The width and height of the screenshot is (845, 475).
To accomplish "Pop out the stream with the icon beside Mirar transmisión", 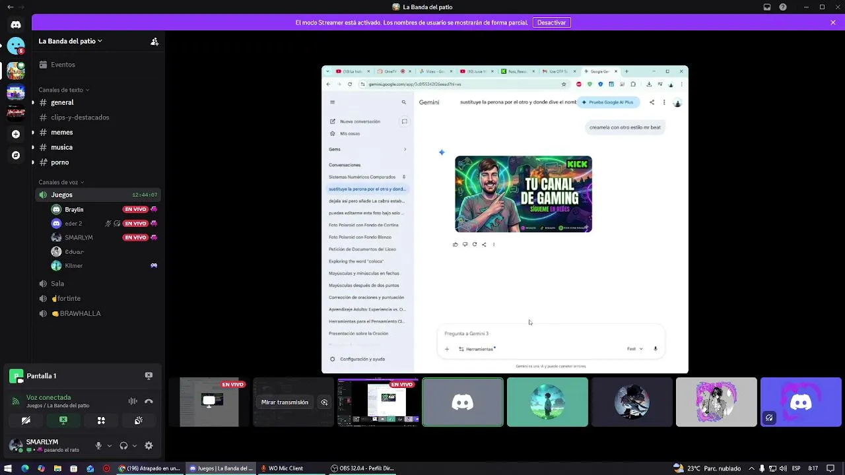I will [324, 402].
